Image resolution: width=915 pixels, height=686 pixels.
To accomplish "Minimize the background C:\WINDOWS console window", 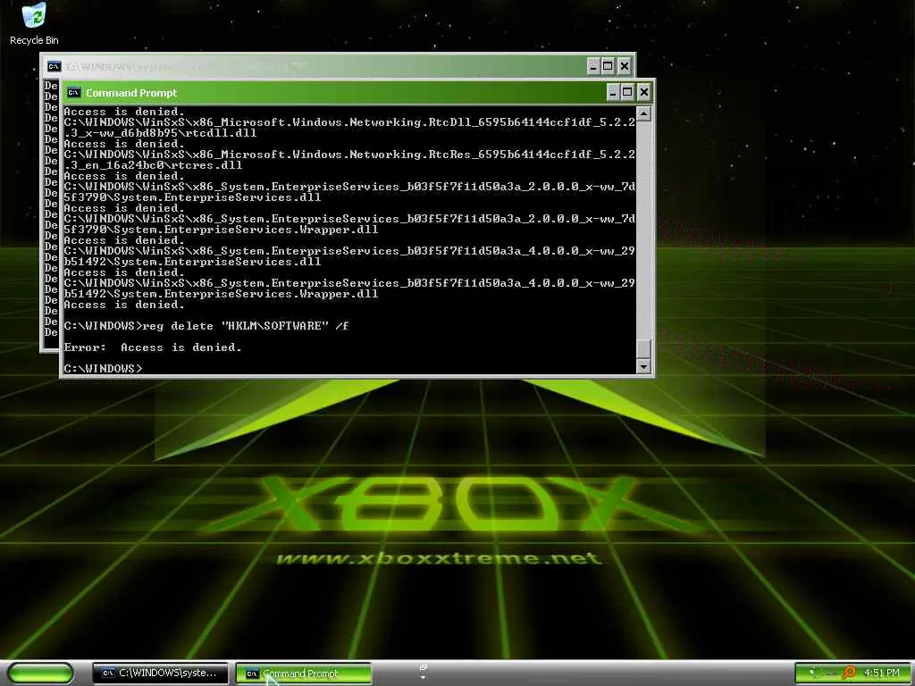I will [593, 66].
